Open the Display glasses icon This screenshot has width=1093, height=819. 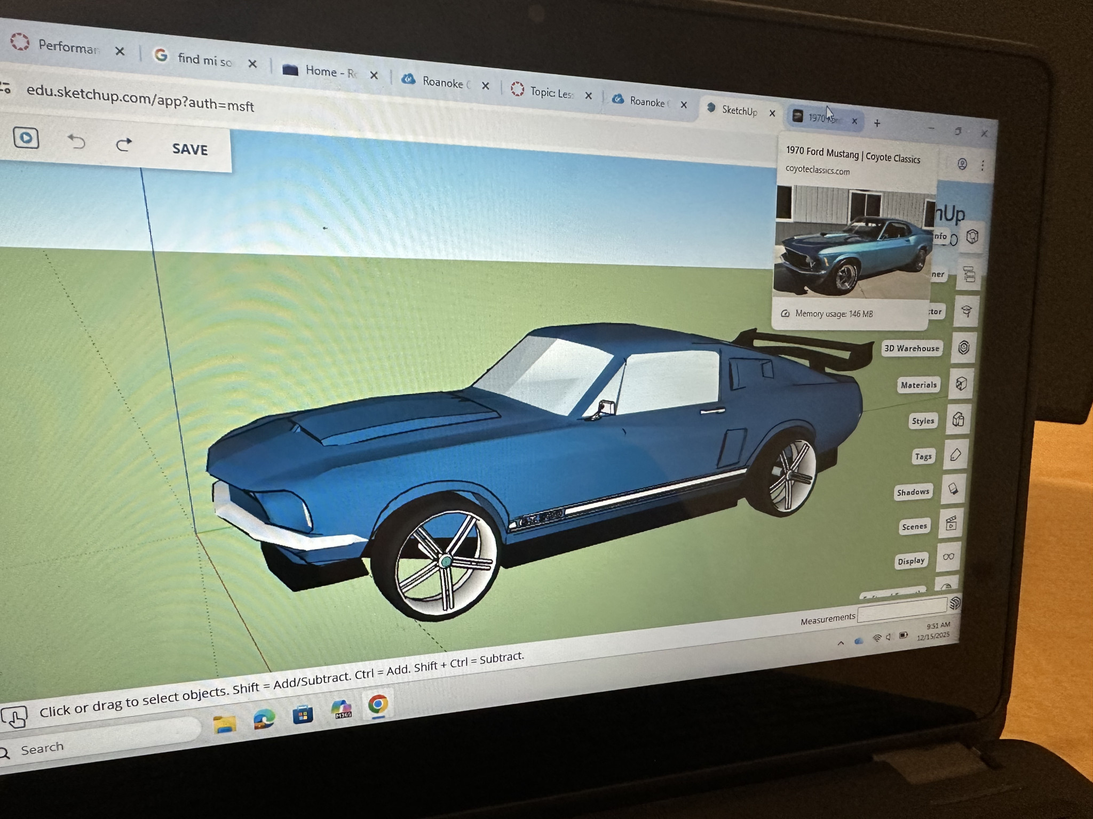tap(948, 557)
